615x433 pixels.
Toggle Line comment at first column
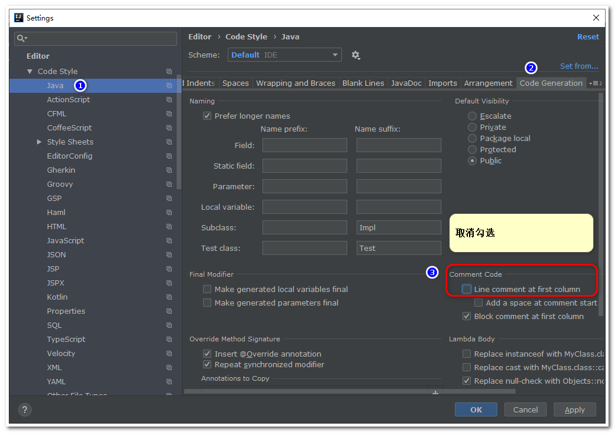click(466, 289)
